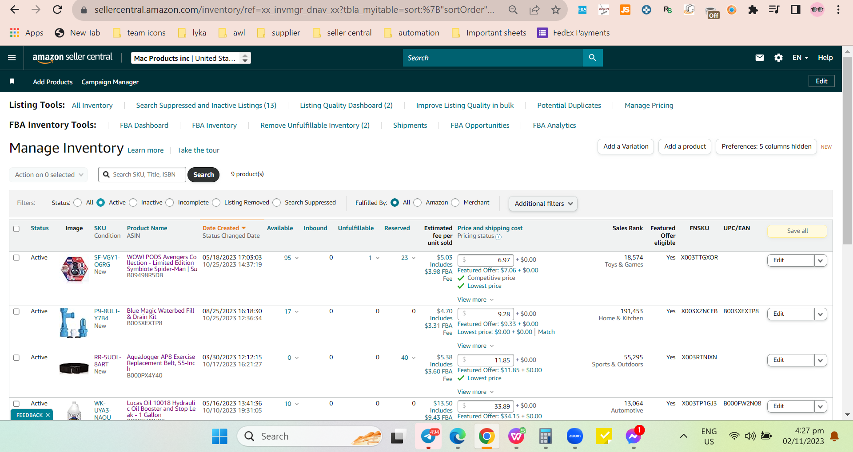Screen dimensions: 853x452
Task: Filter Fulfilled By to Merchant
Action: coord(455,203)
